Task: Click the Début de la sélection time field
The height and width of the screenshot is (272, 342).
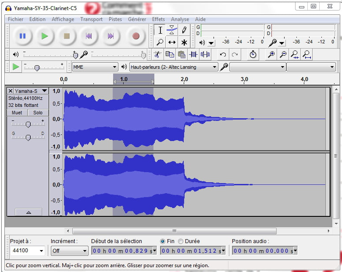Action: click(124, 251)
